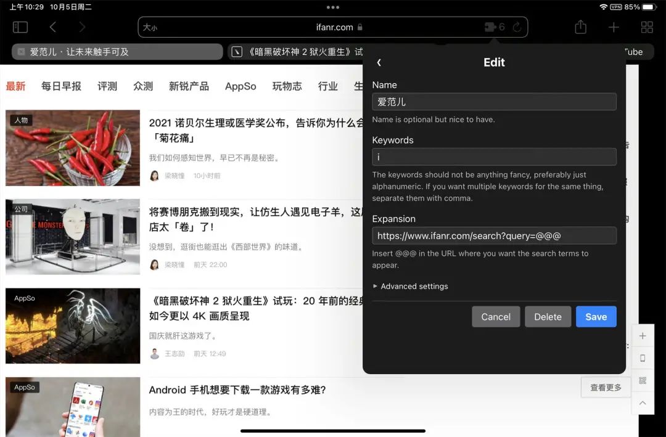The image size is (666, 437).
Task: Tap the battery indicator
Action: coord(649,7)
